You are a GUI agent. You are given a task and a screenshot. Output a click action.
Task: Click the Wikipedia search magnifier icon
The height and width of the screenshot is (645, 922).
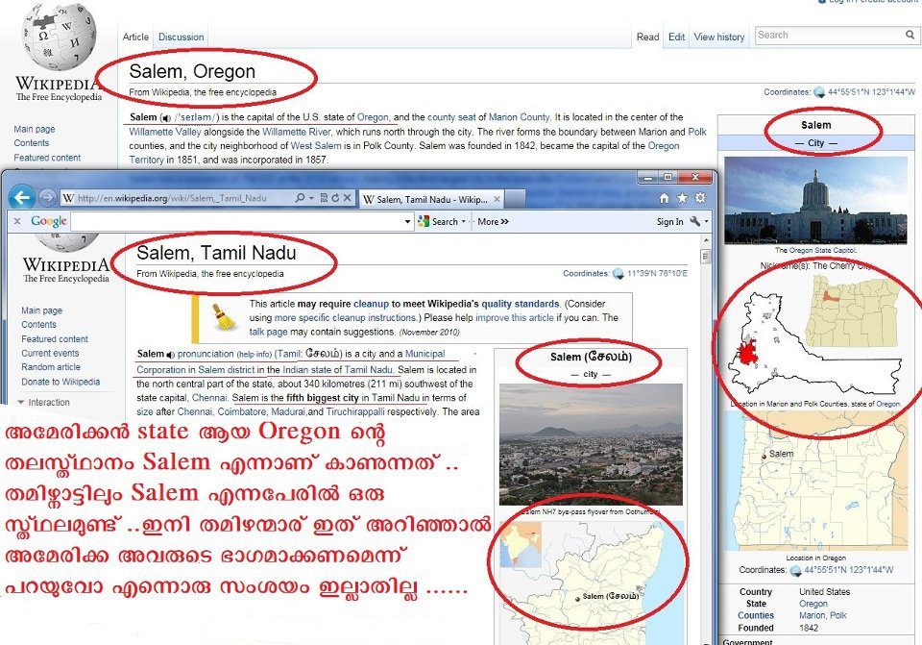pos(910,36)
